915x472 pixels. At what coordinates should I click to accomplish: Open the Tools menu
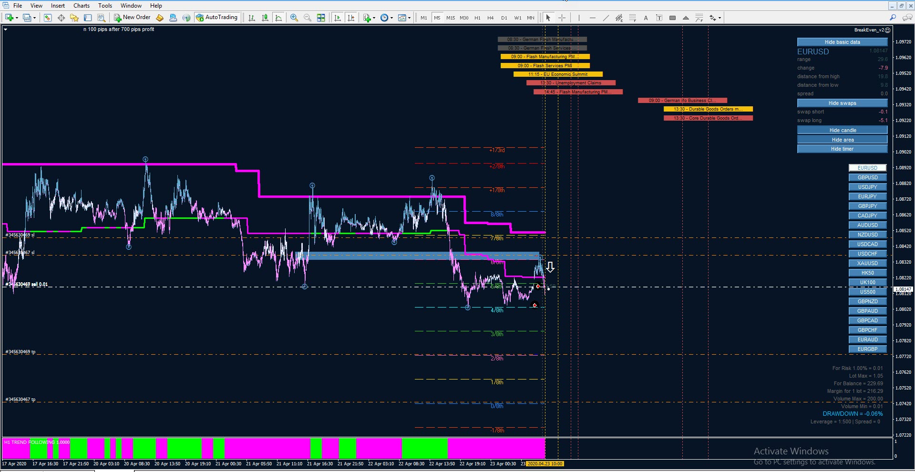[x=105, y=6]
